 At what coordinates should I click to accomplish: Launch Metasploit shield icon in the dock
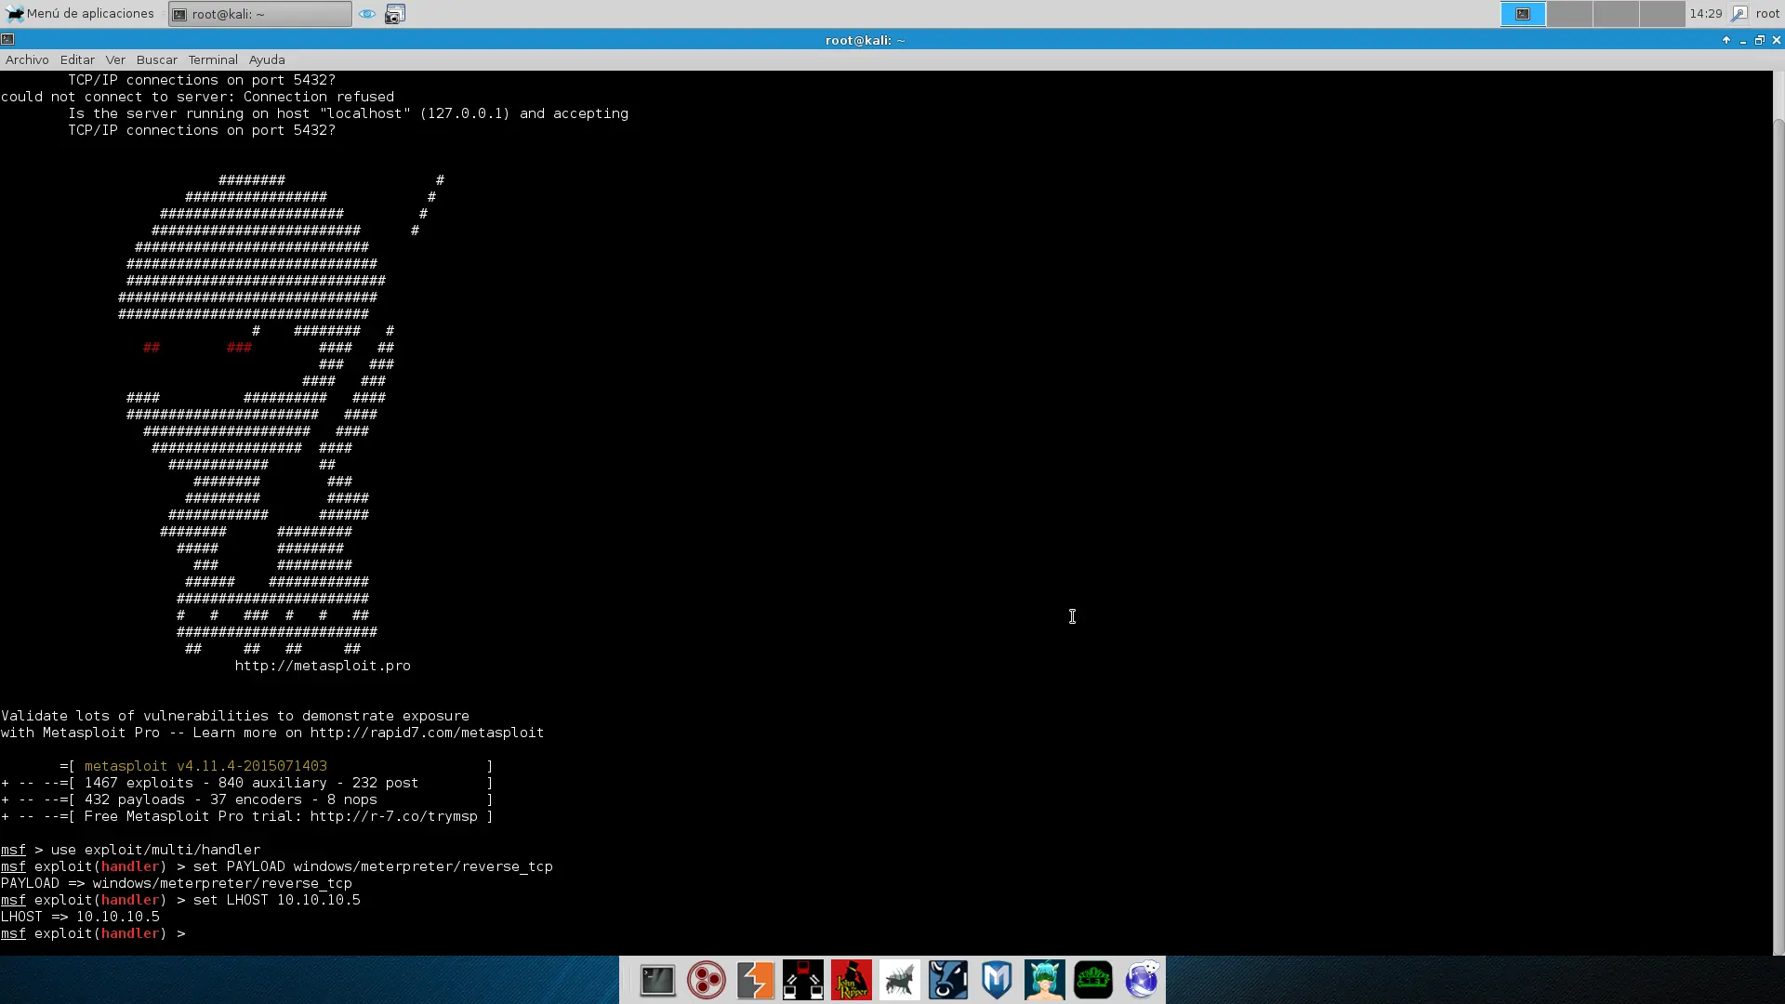click(997, 980)
